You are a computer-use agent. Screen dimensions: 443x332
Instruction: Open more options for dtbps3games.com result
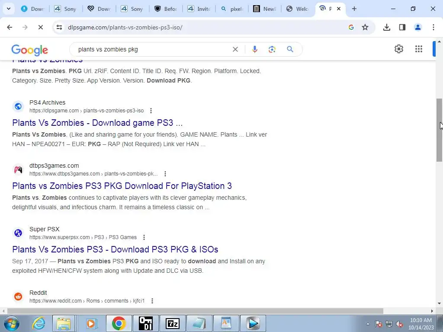[x=165, y=174]
